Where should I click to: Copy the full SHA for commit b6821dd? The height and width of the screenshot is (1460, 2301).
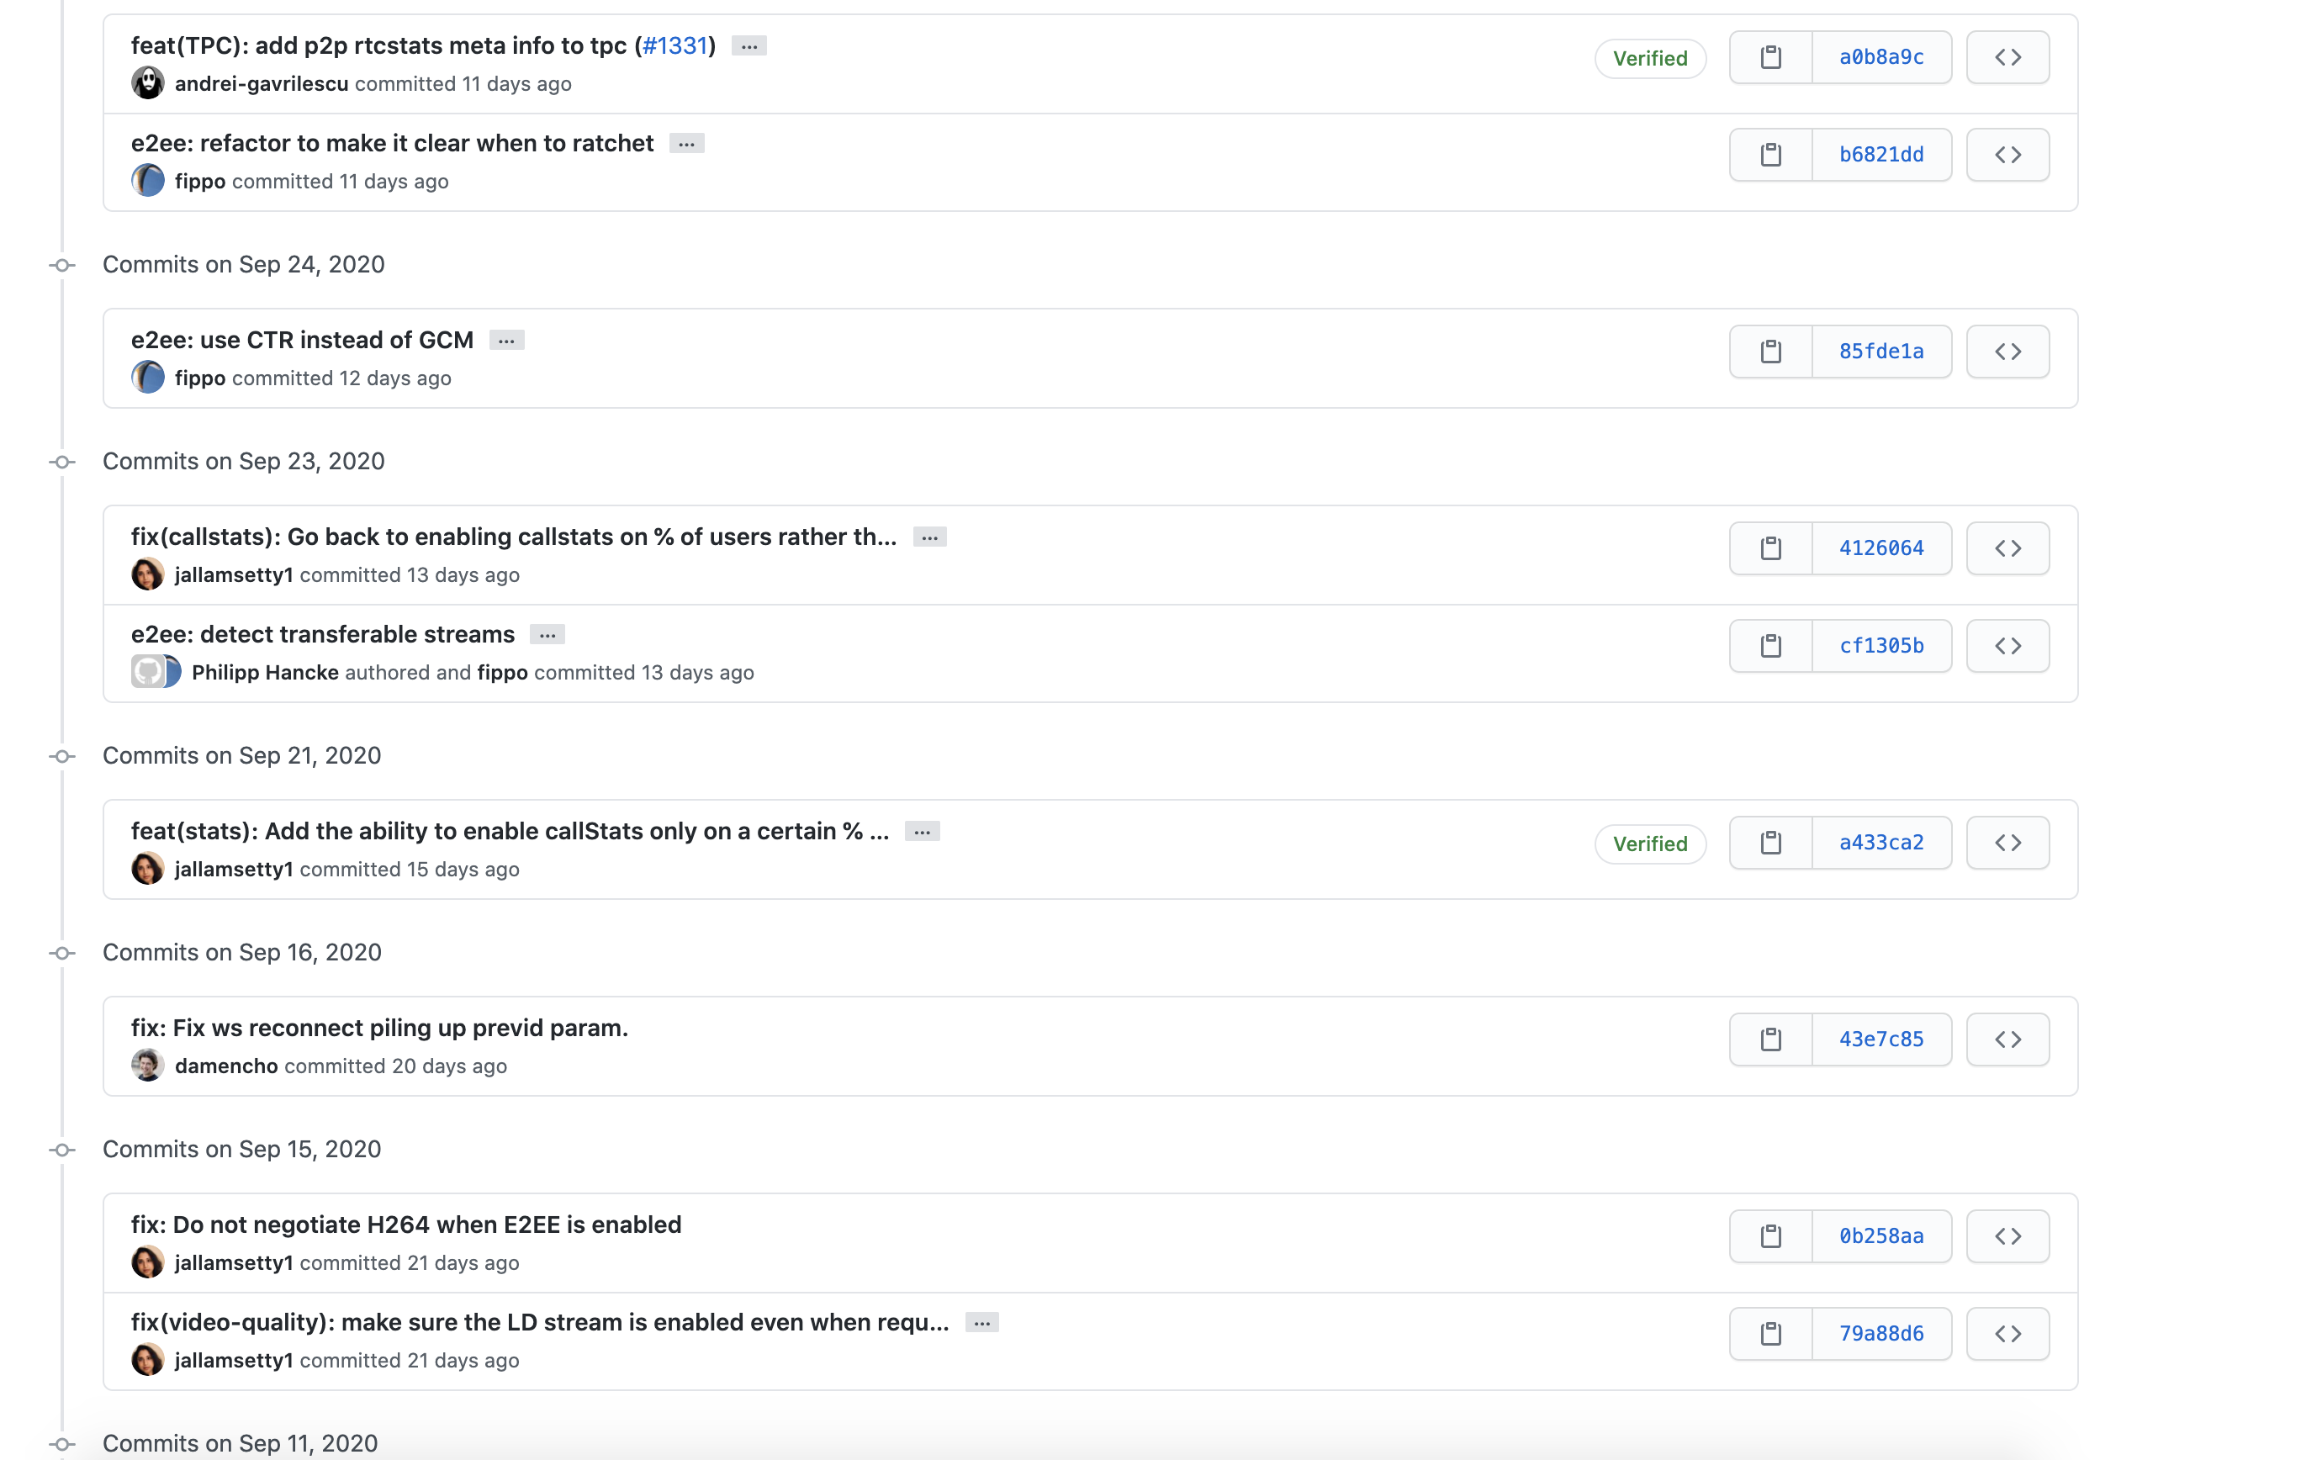1770,154
